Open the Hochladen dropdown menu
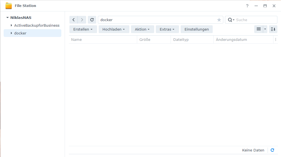This screenshot has height=157, width=281. pyautogui.click(x=114, y=29)
